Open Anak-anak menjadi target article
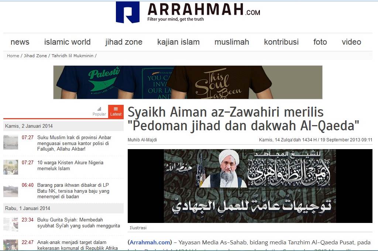378x251 pixels. (x=78, y=245)
